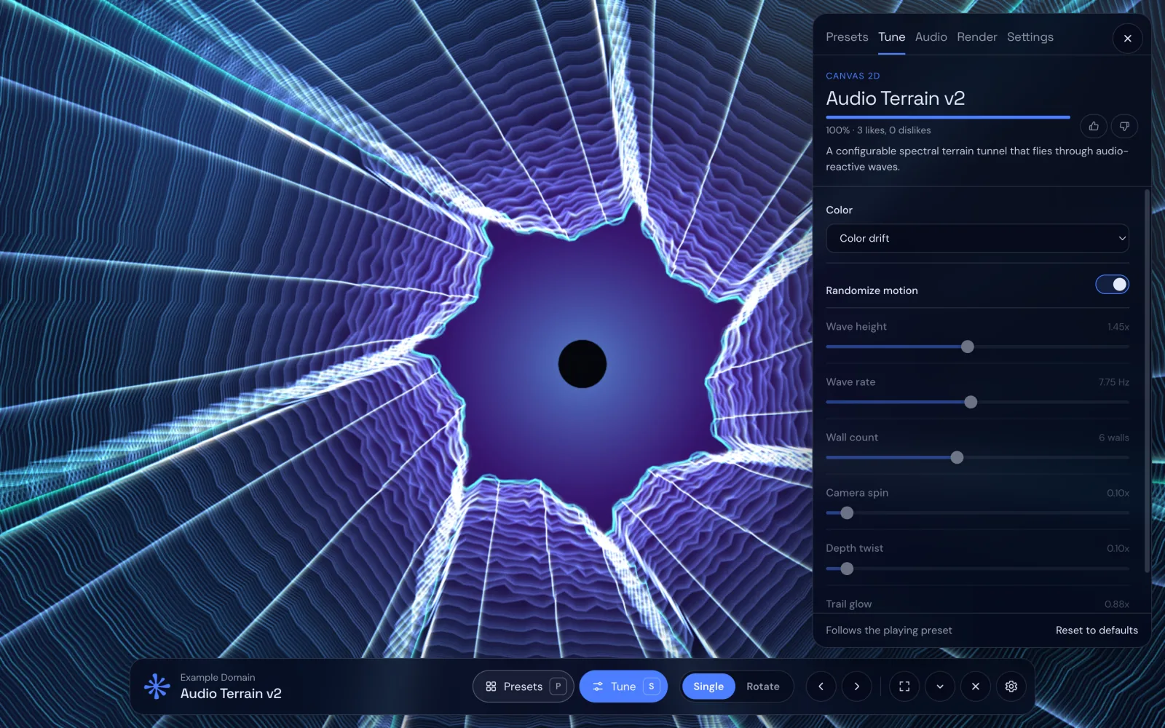Viewport: 1165px width, 728px height.
Task: Click the 1.45x wave height value
Action: pos(1118,327)
